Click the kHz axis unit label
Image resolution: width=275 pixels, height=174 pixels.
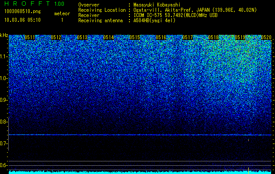[x=4, y=35]
